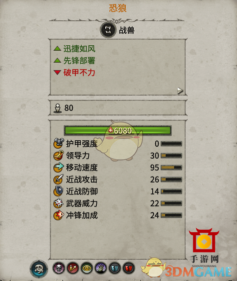Open the large teal faction emblem
Screen dimensions: 237x281
click(39, 269)
